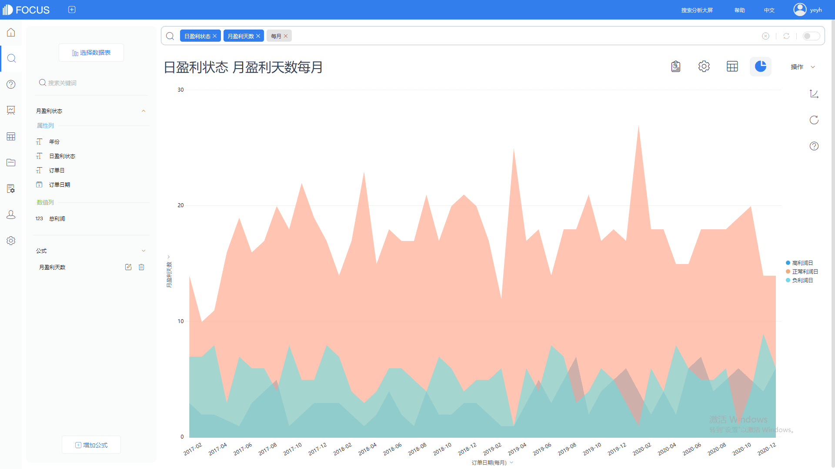835x469 pixels.
Task: Click the chart refresh circular icon
Action: (x=814, y=120)
